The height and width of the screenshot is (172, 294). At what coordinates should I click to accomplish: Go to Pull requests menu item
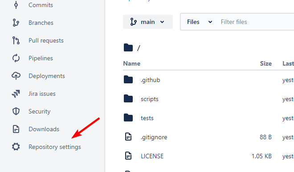coord(46,40)
